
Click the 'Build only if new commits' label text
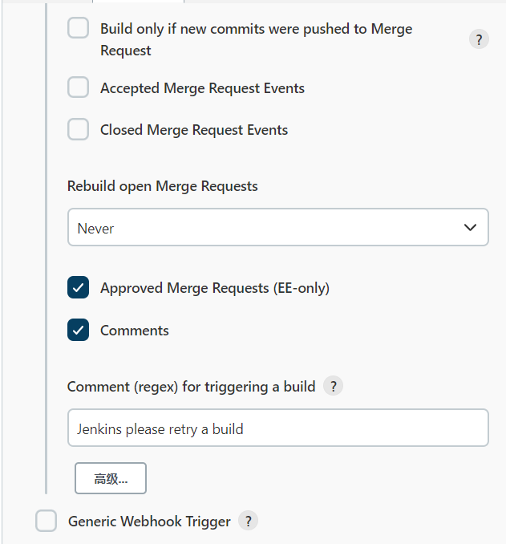coord(256,29)
